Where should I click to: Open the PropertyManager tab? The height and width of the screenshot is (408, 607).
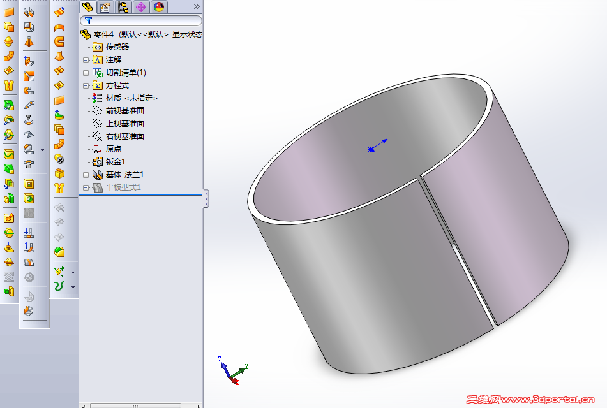tap(105, 7)
